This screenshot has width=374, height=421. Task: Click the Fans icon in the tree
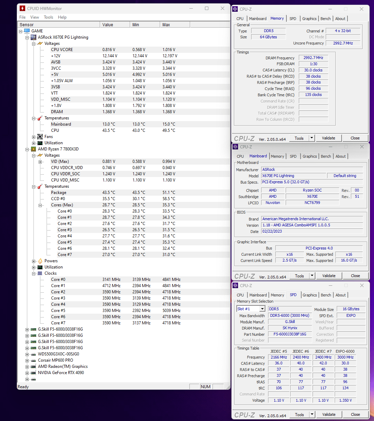(40, 137)
